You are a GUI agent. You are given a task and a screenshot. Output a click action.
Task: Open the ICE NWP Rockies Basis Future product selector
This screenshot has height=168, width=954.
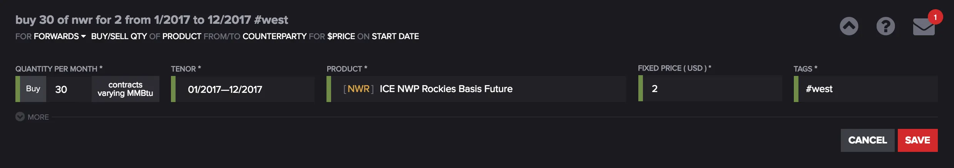click(x=479, y=89)
